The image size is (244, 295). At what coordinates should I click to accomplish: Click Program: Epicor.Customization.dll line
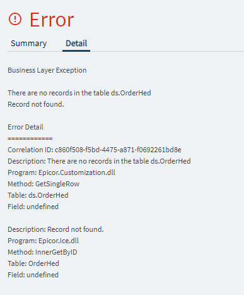61,172
